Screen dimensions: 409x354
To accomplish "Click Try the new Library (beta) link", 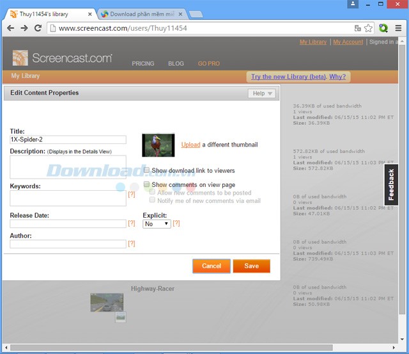I will [288, 77].
